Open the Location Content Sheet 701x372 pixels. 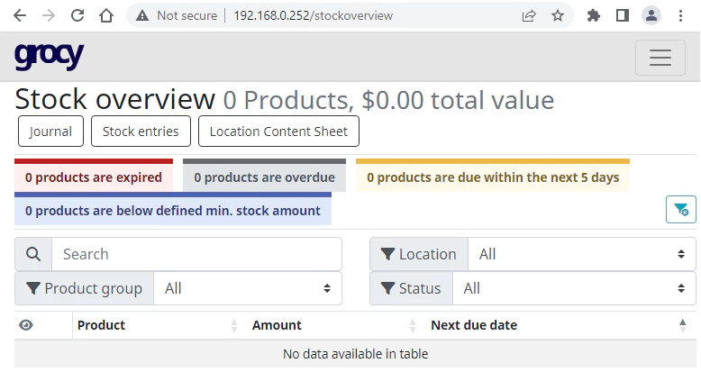[278, 132]
